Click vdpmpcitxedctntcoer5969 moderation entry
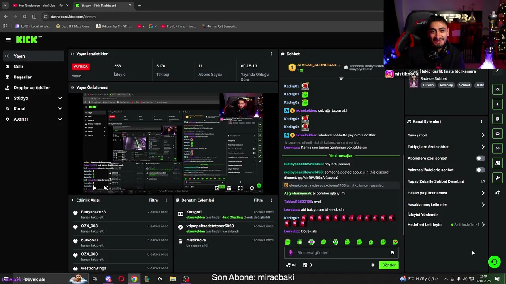This screenshot has width=506, height=284. click(226, 229)
